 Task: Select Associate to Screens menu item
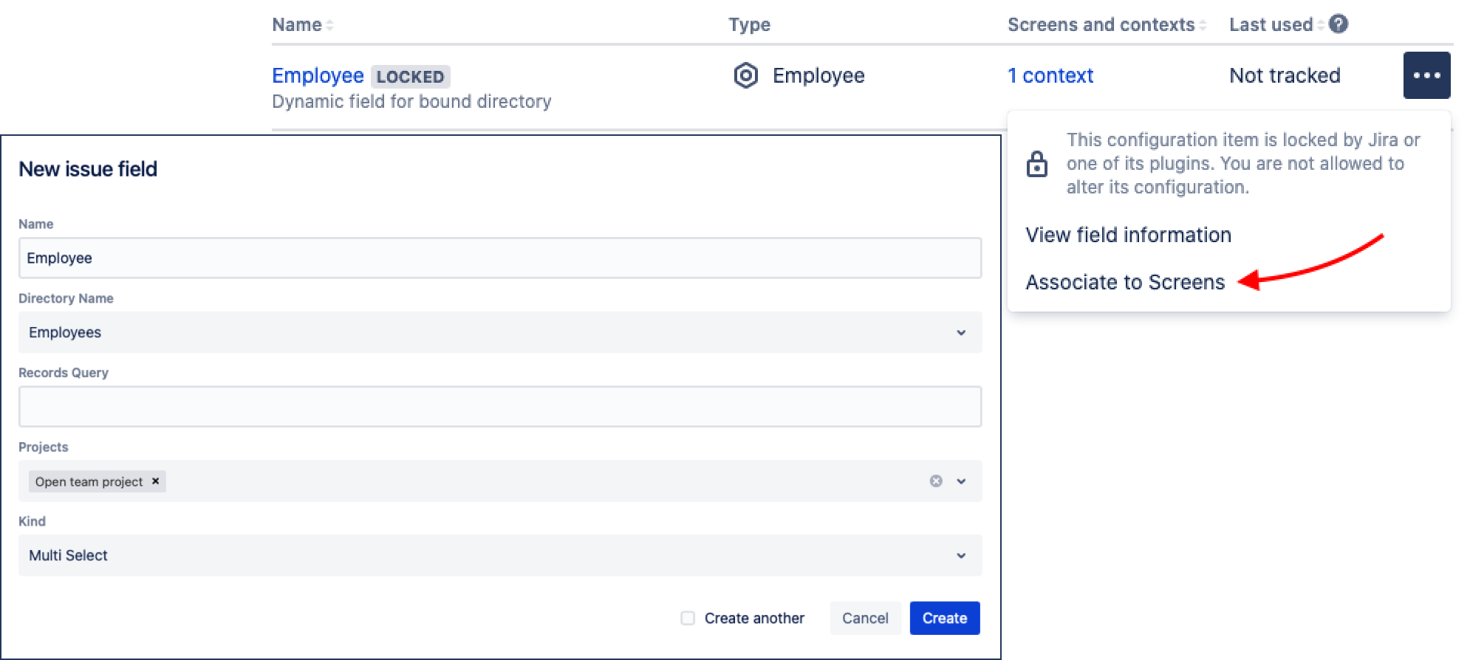coord(1124,282)
